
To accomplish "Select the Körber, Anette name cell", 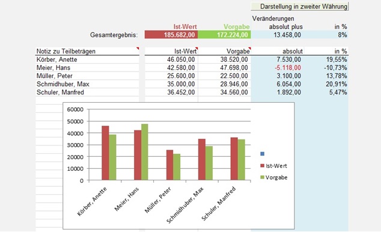I will pyautogui.click(x=88, y=60).
